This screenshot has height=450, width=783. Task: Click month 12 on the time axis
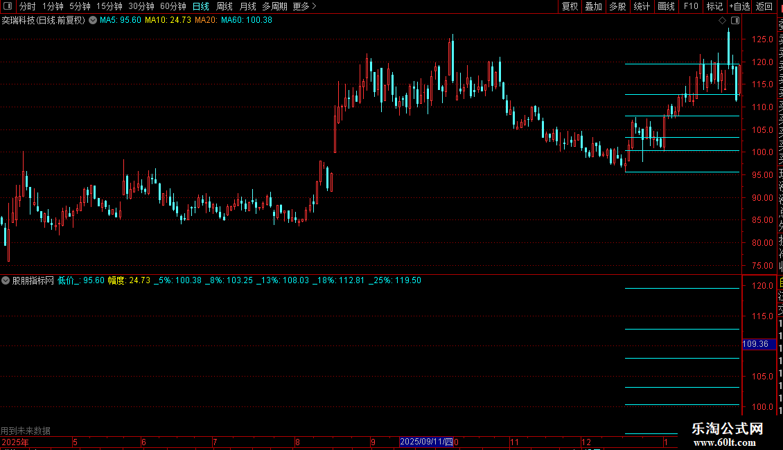tap(586, 442)
